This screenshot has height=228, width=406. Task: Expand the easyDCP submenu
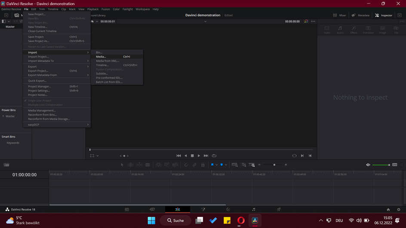pyautogui.click(x=57, y=125)
